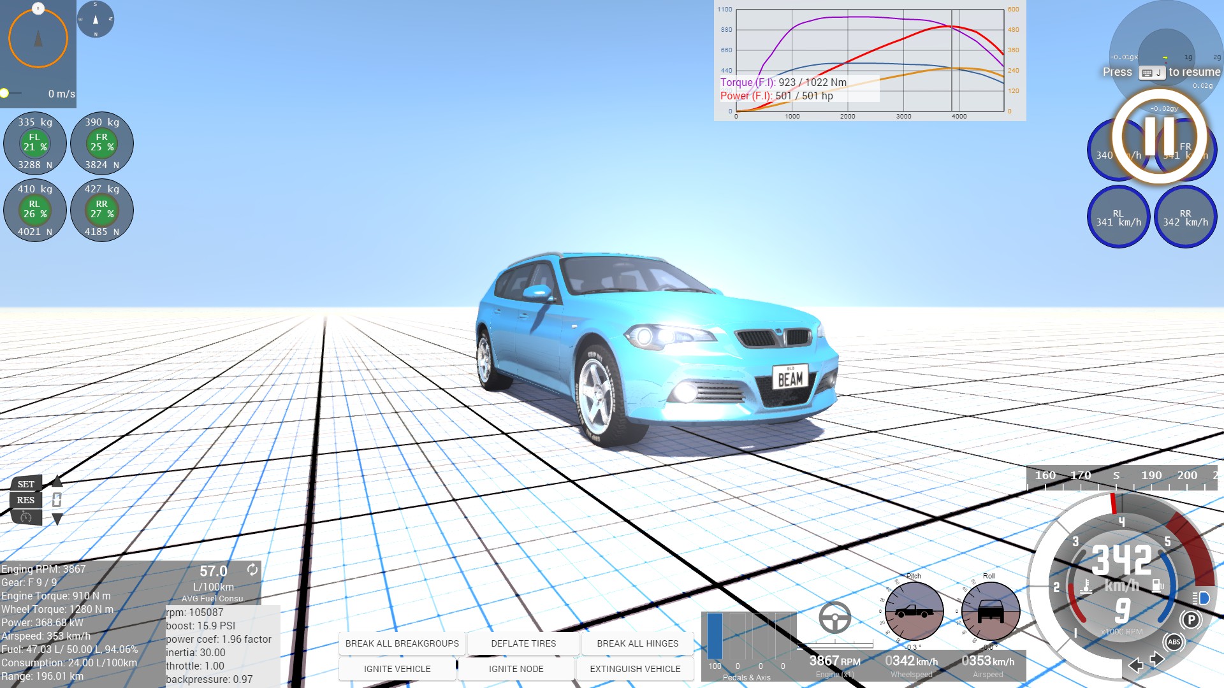1224x688 pixels.
Task: Click the BREAK ALL HINGES button
Action: pos(637,643)
